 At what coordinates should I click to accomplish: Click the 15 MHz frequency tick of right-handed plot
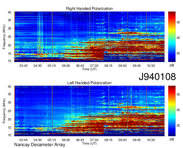point(9,54)
